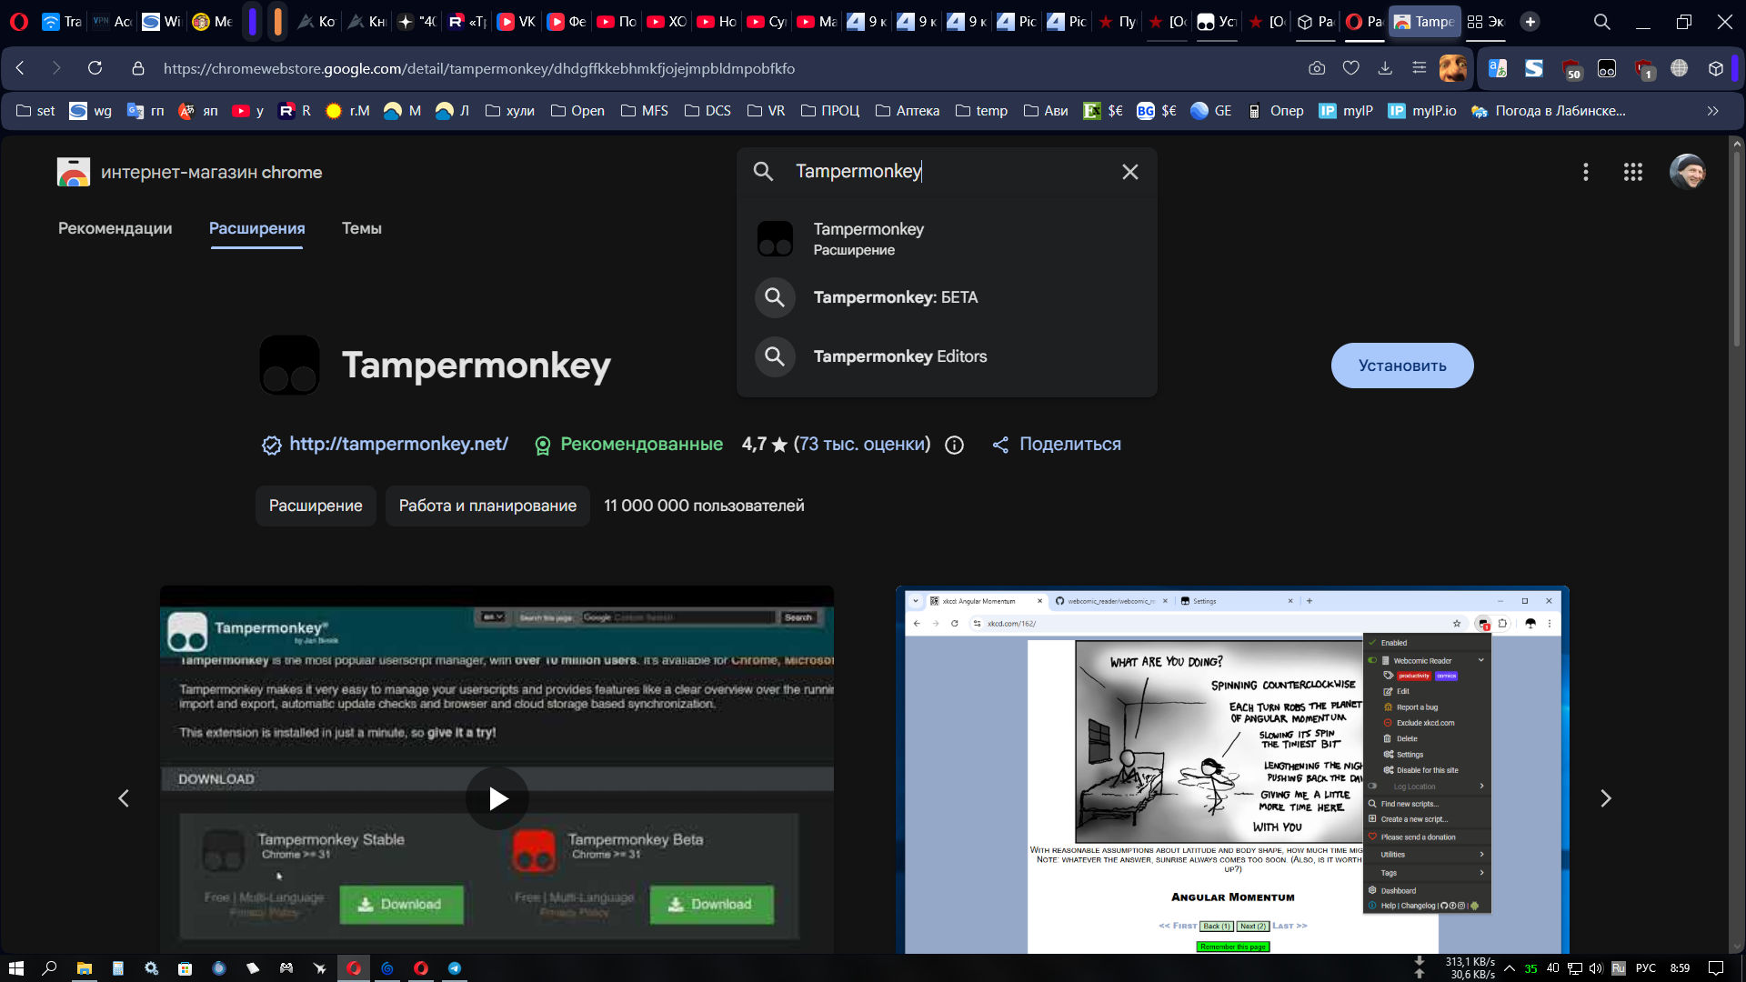Open the Ави bookmarks folder
This screenshot has height=982, width=1746.
(1046, 111)
